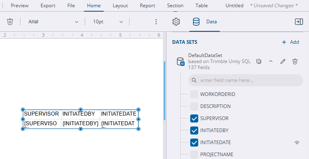309x159 pixels.
Task: Click the field name search box
Action: click(245, 80)
